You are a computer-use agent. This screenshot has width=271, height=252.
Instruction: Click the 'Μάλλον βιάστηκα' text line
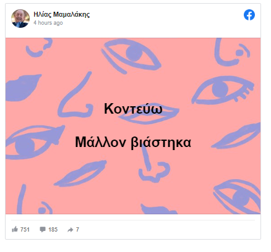133,142
